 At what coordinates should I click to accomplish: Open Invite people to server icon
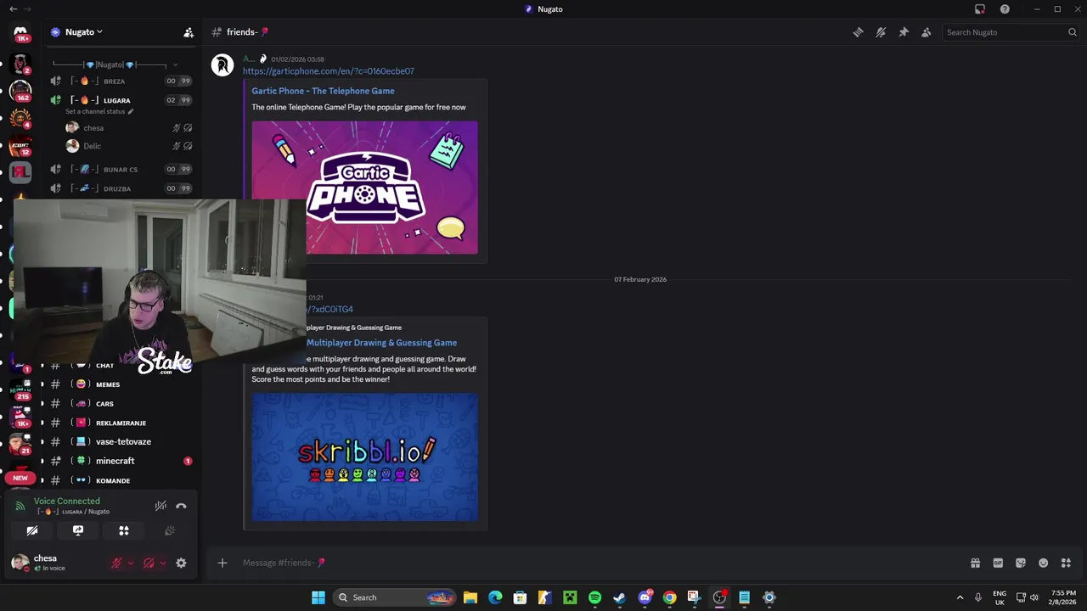click(x=189, y=32)
